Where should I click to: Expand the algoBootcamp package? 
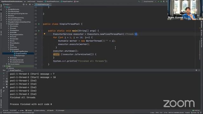coord(7,9)
